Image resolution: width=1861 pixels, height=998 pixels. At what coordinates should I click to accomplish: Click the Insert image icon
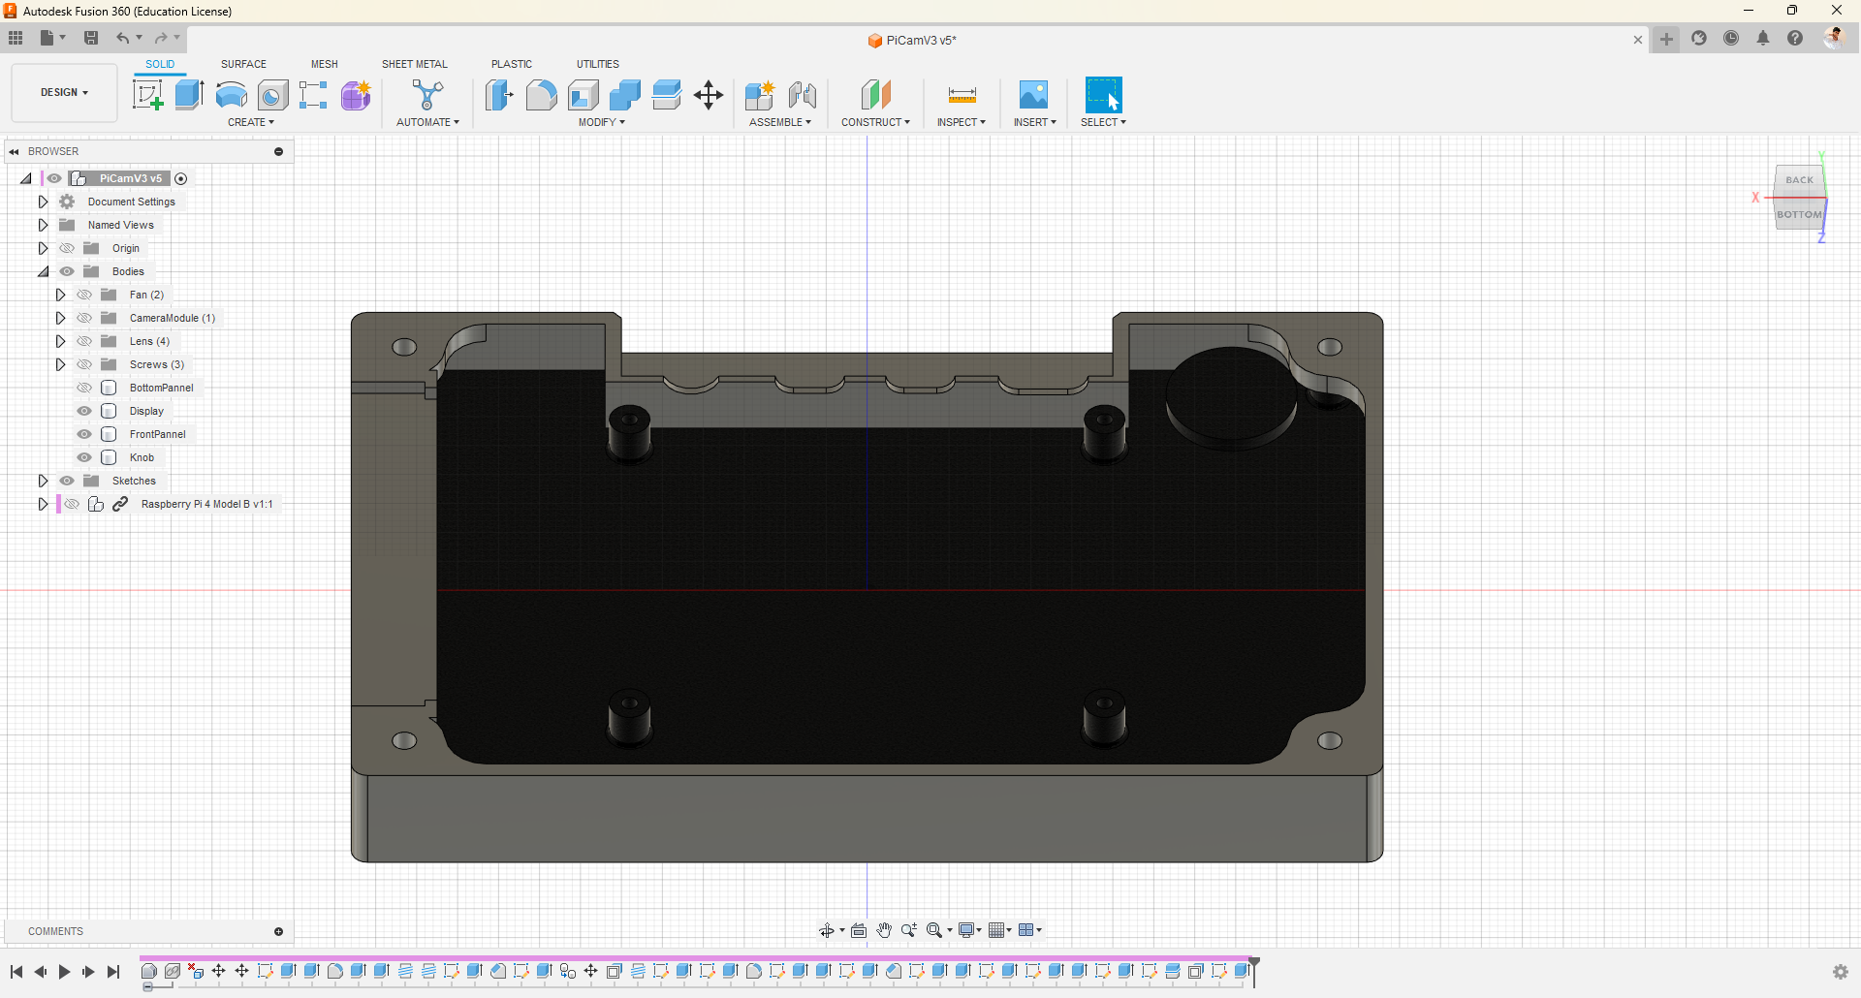pos(1033,95)
